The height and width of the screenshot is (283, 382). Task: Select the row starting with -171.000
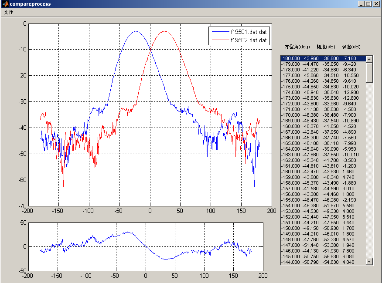pos(323,109)
